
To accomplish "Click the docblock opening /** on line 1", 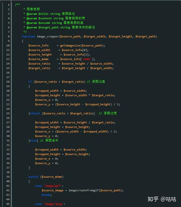I will (x=17, y=5).
